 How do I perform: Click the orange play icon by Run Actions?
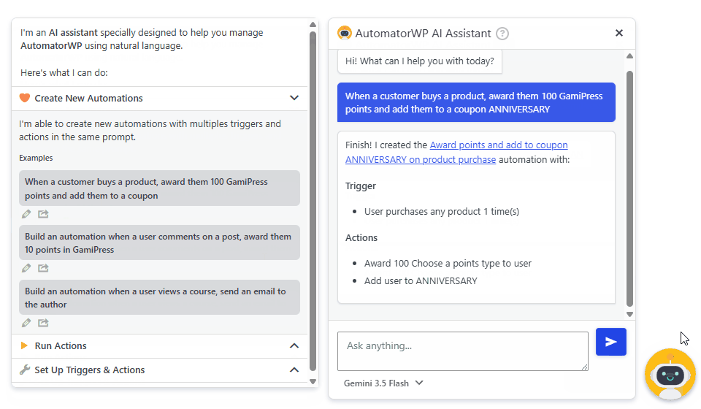pyautogui.click(x=24, y=345)
